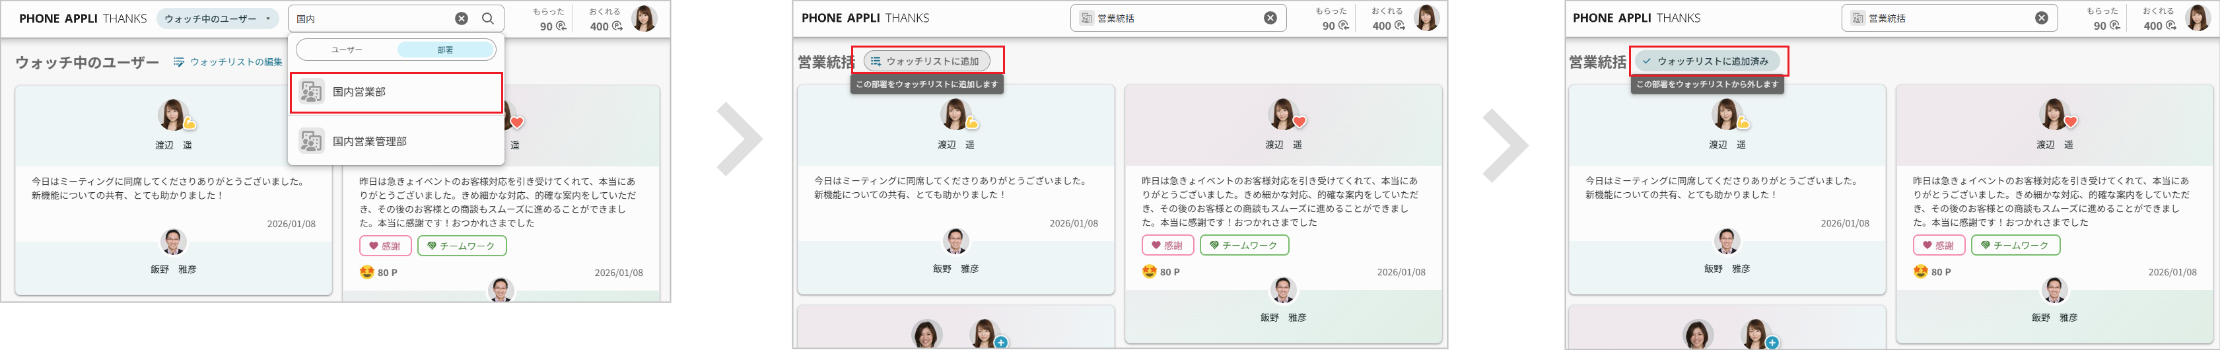Open the ウォッチ中のユーザー dropdown in header
2220x350 pixels.
click(x=217, y=19)
